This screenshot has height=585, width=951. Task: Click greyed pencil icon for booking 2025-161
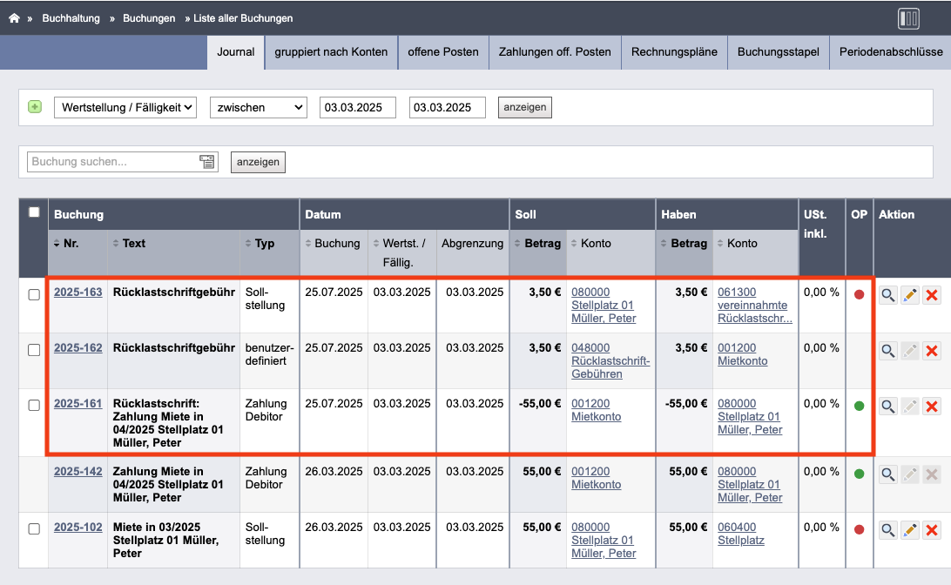pos(910,407)
